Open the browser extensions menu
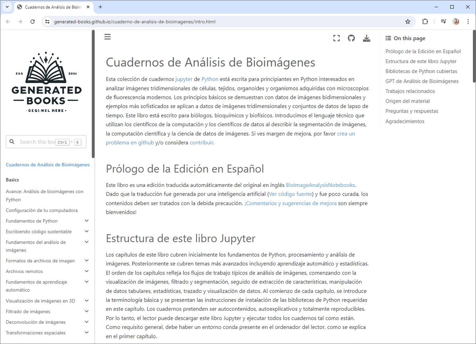This screenshot has width=476, height=344. (x=425, y=21)
